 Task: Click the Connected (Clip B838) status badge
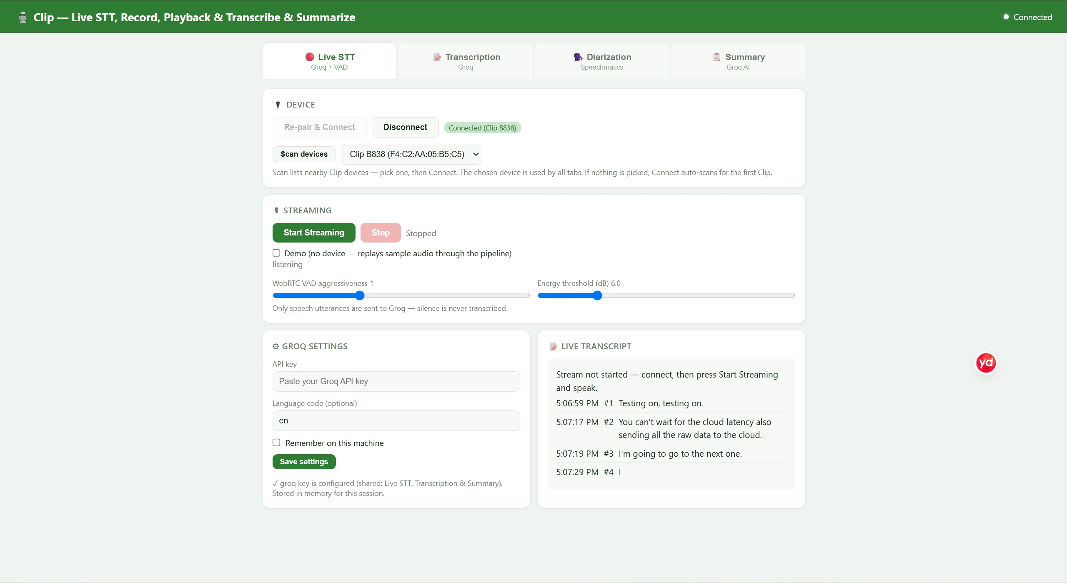pyautogui.click(x=482, y=128)
